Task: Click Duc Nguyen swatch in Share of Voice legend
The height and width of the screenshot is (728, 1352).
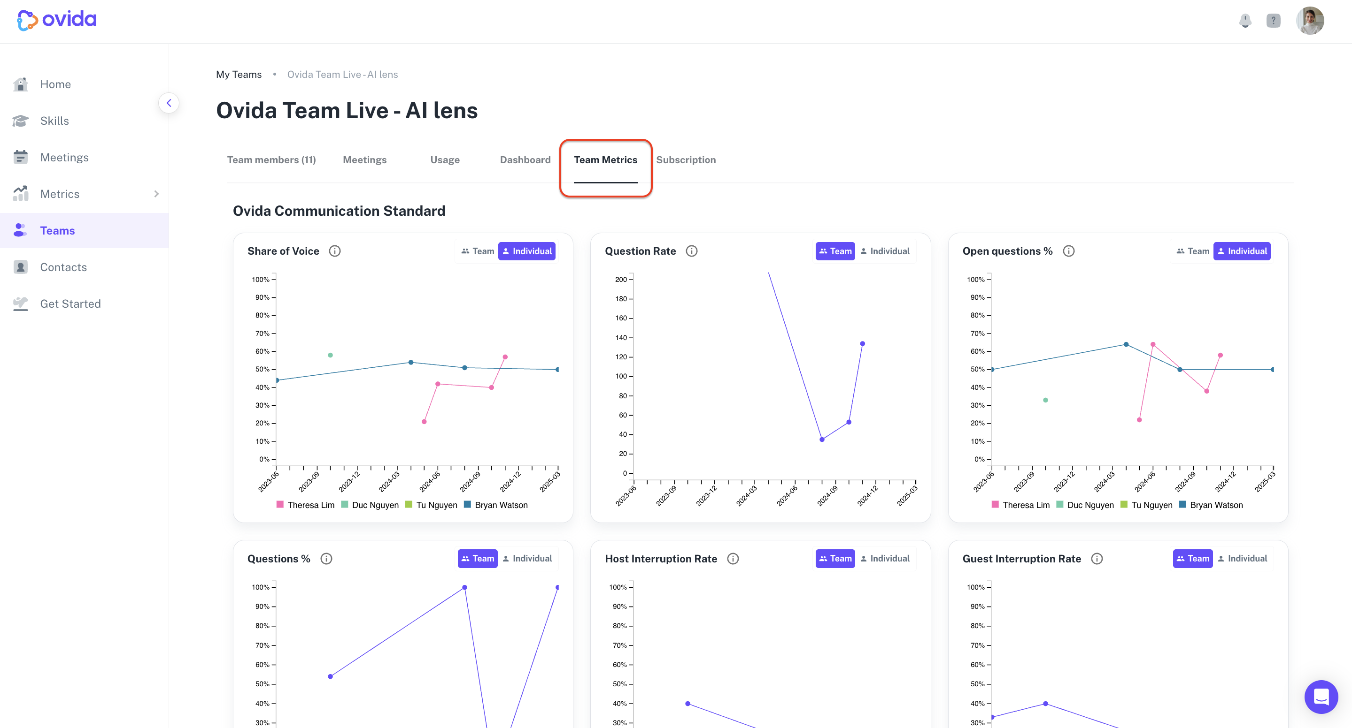Action: click(x=345, y=505)
